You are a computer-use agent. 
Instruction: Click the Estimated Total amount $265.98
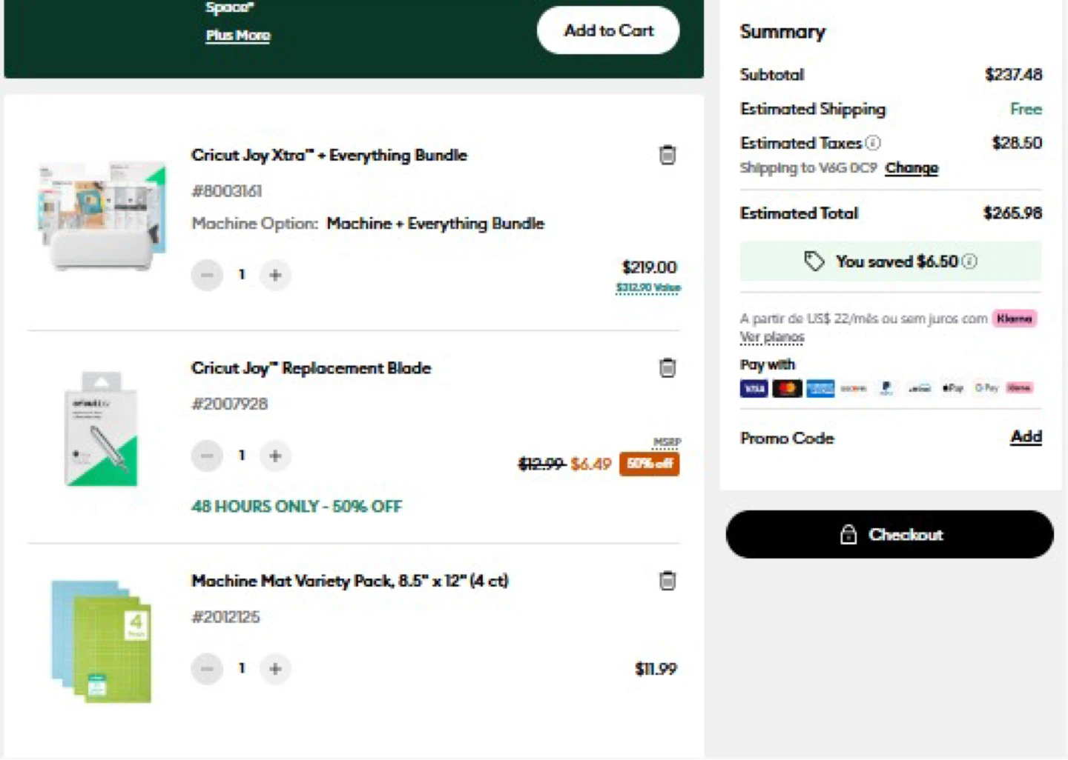pos(1012,213)
